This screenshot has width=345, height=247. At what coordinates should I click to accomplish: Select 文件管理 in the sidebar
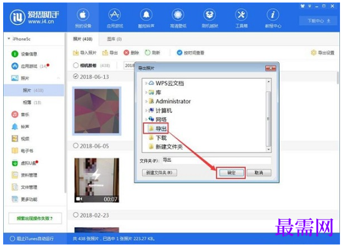[24, 187]
